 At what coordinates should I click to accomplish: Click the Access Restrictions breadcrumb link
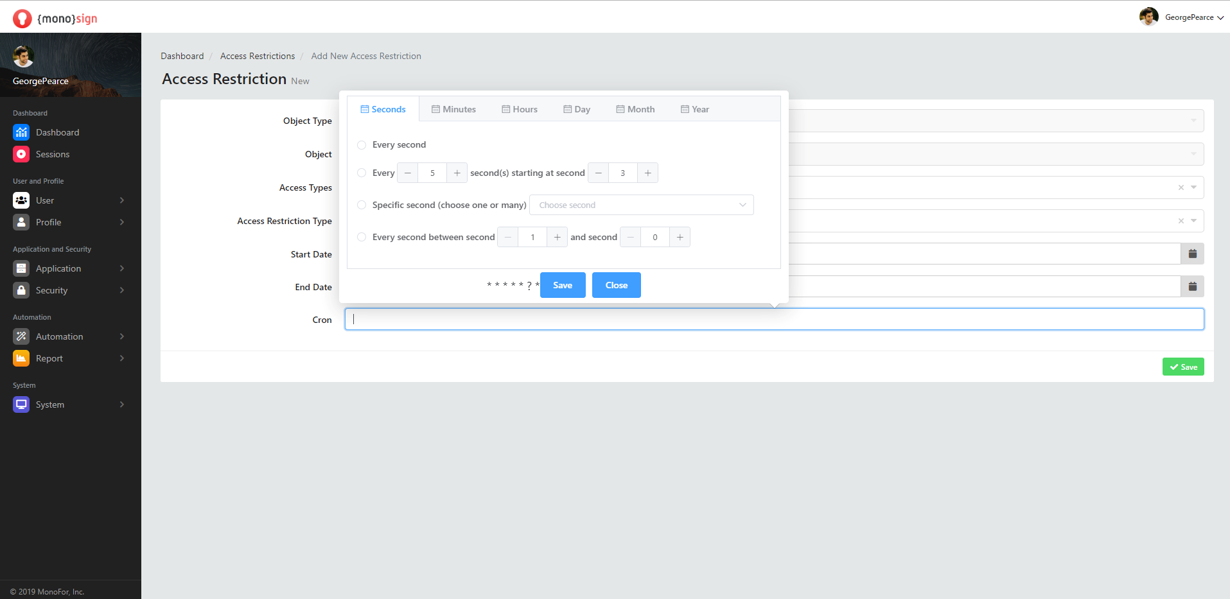pyautogui.click(x=258, y=56)
